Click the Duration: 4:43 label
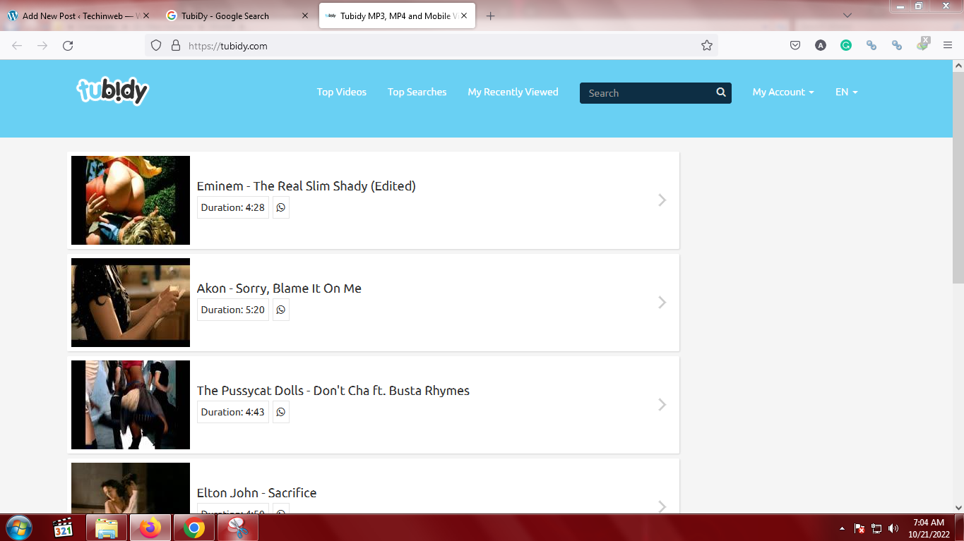Screen dimensions: 964x541 click(233, 412)
